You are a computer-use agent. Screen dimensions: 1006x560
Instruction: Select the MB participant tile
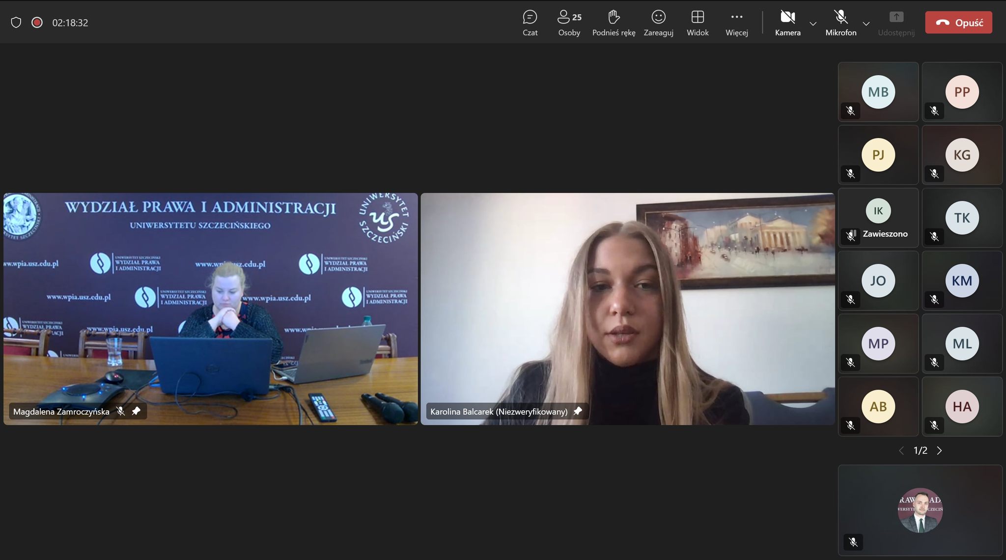[878, 92]
